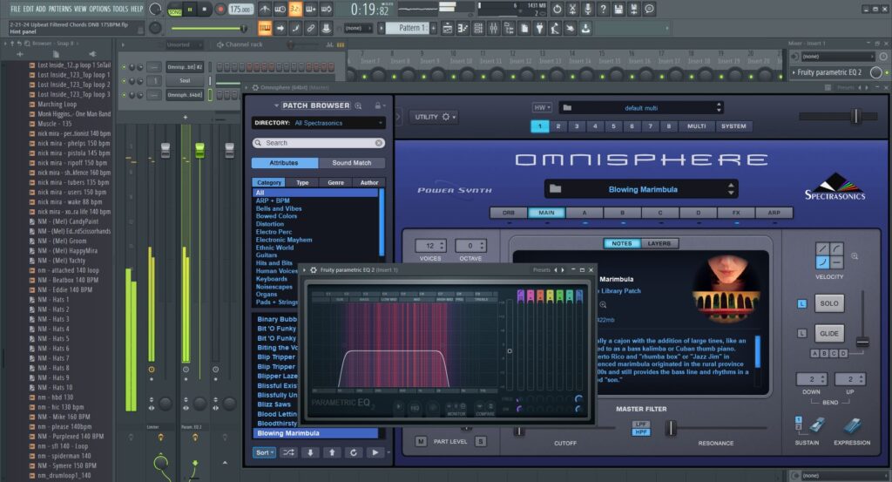Open the FILE menu

pos(16,9)
